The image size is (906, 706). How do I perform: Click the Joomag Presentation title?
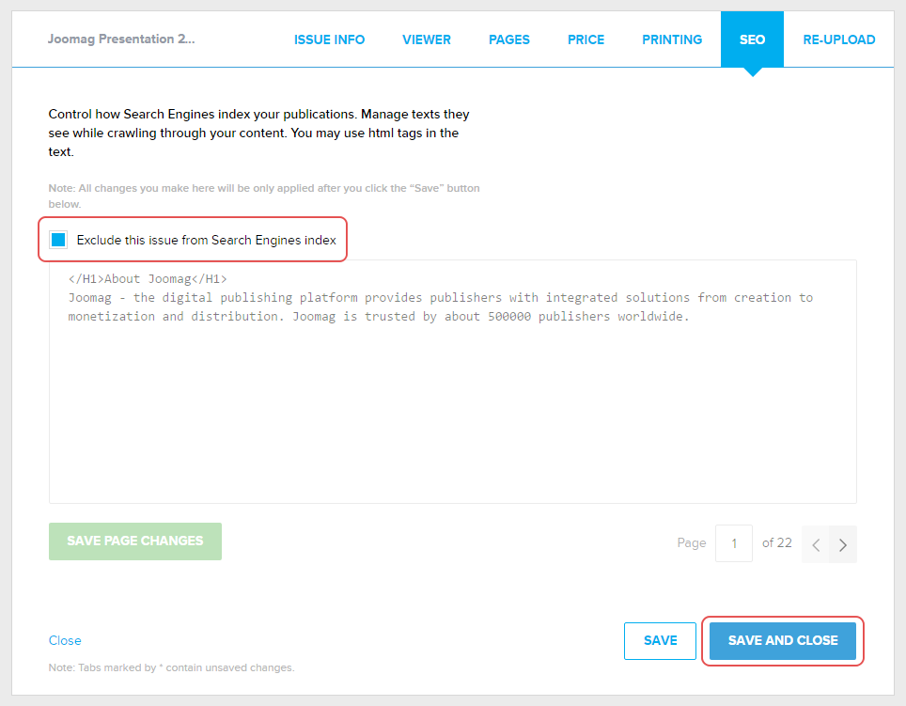[x=121, y=39]
